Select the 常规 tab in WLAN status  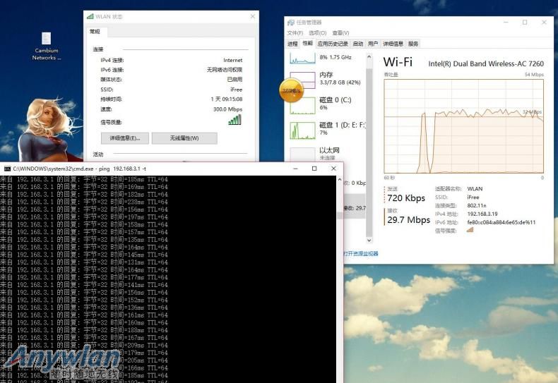click(x=95, y=32)
